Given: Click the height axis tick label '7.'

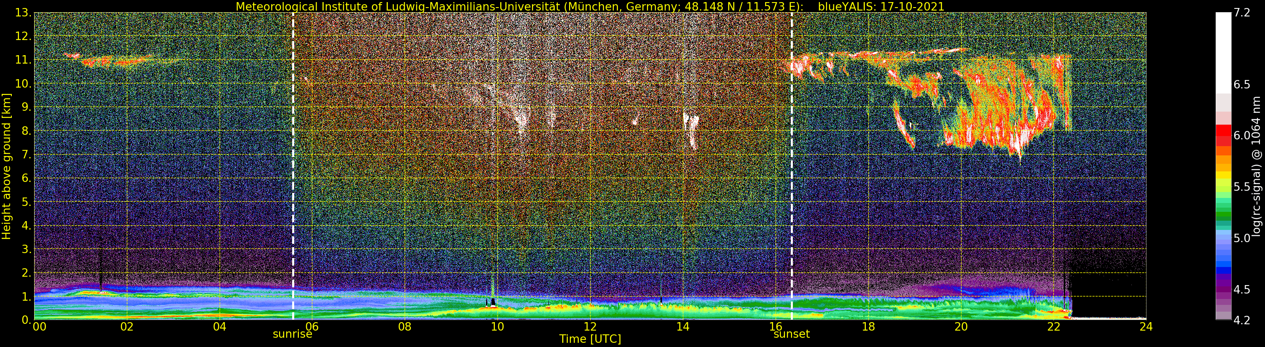Looking at the screenshot, I should (26, 155).
